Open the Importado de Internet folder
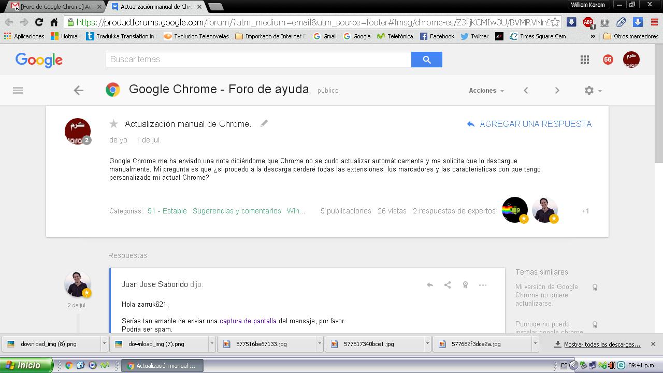 click(270, 36)
